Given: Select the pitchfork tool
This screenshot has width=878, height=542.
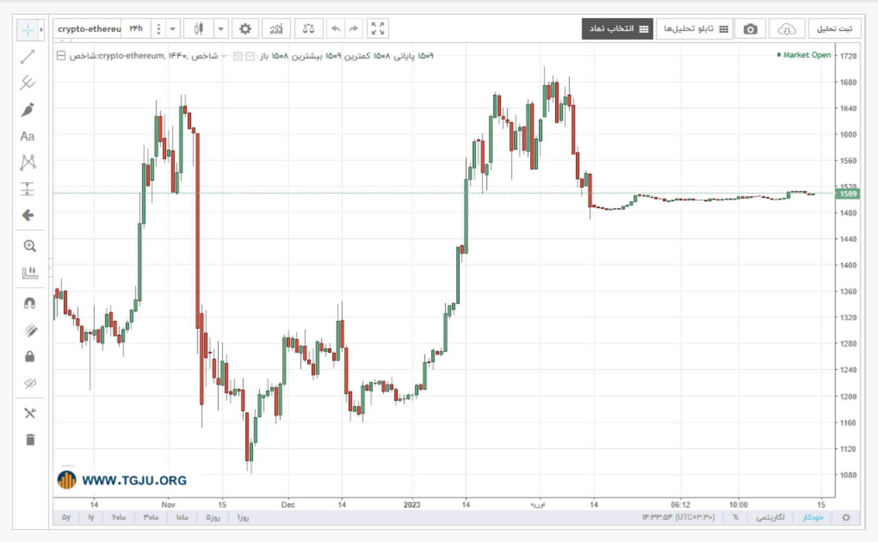Looking at the screenshot, I should [x=28, y=83].
